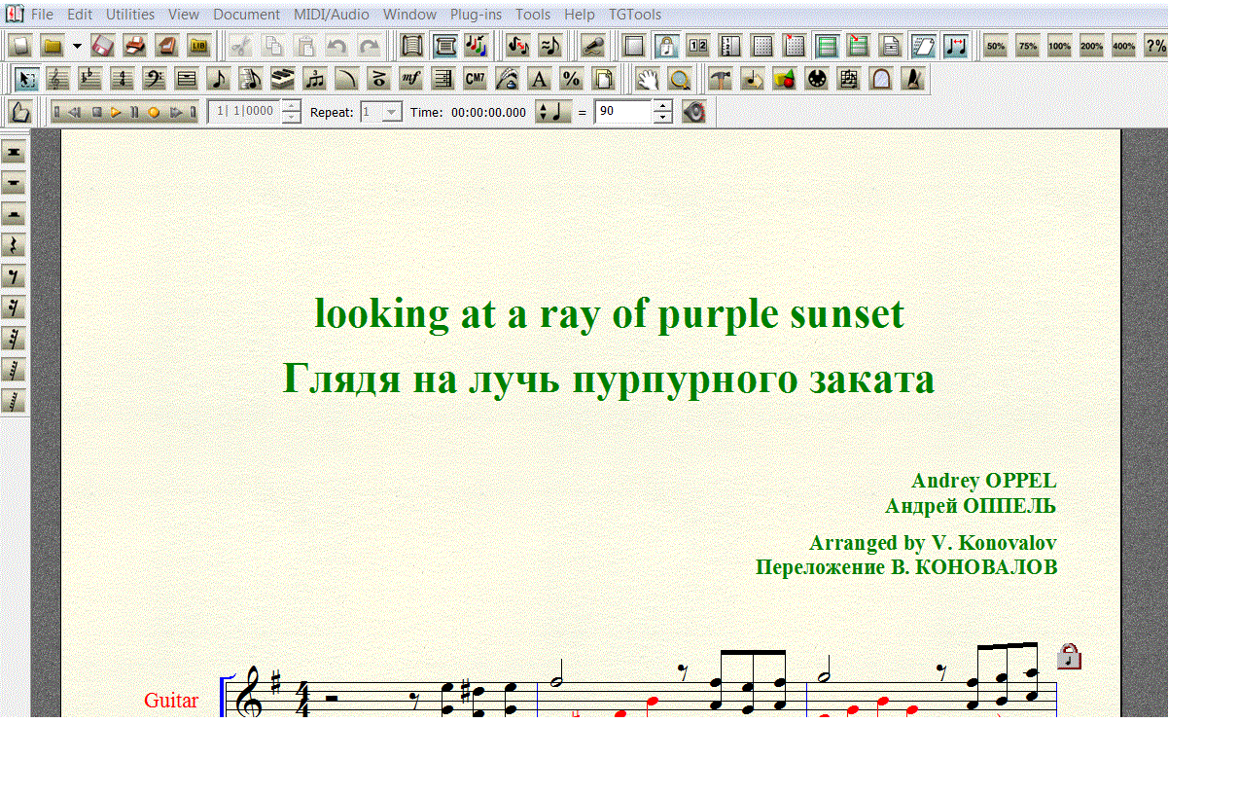Toggle the multicolored notes layer icon

tap(478, 46)
